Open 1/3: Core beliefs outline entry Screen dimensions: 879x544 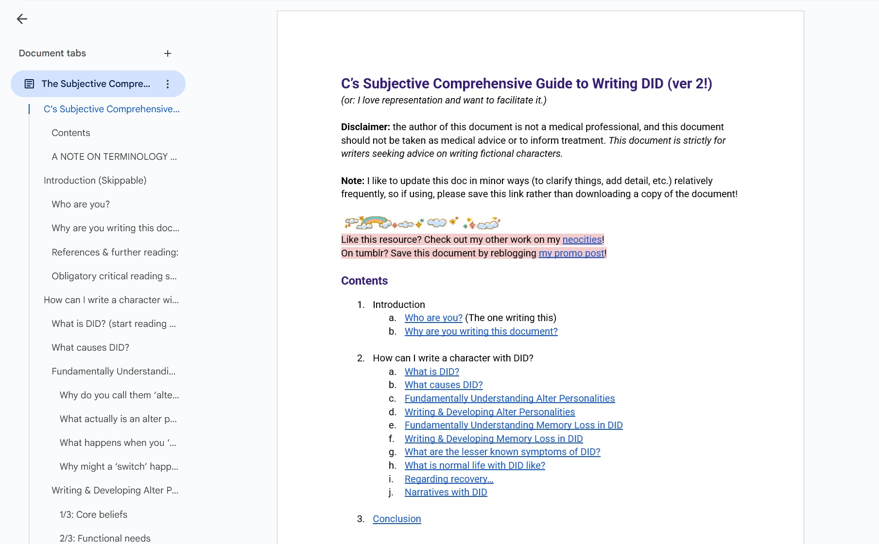pyautogui.click(x=93, y=515)
